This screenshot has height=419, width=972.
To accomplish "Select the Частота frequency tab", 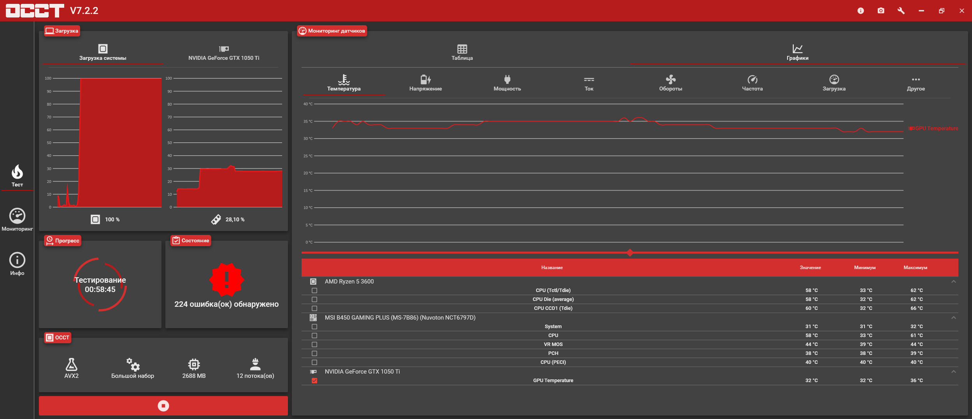I will click(753, 83).
